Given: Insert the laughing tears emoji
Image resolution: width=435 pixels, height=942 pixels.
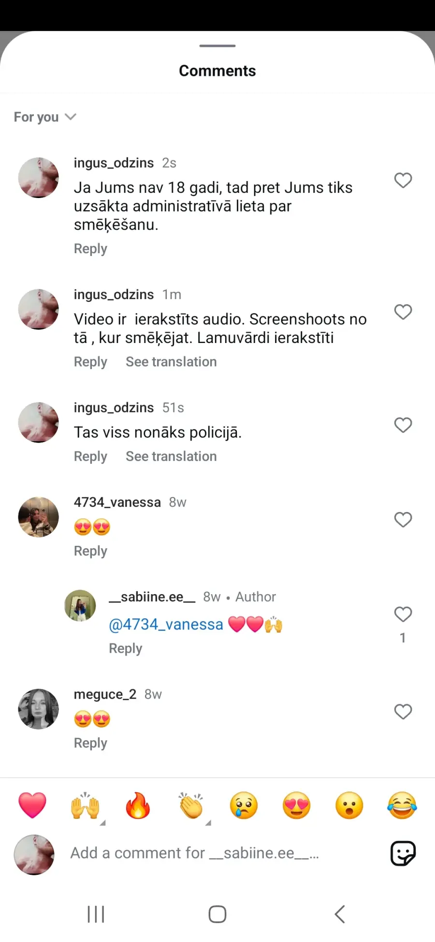Looking at the screenshot, I should click(402, 805).
